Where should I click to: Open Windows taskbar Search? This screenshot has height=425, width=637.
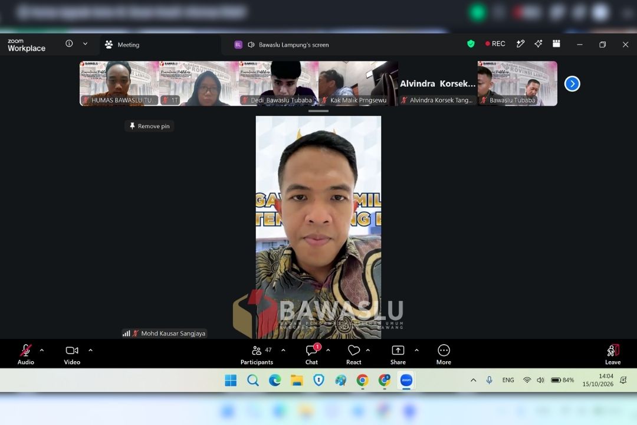[252, 380]
